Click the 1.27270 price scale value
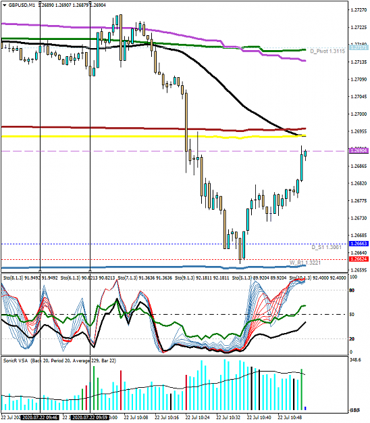Image resolution: width=370 pixels, height=423 pixels. pos(359,10)
